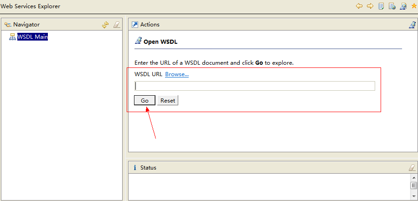Click the WSDL Main tree node icon
This screenshot has width=418, height=201.
[x=12, y=37]
